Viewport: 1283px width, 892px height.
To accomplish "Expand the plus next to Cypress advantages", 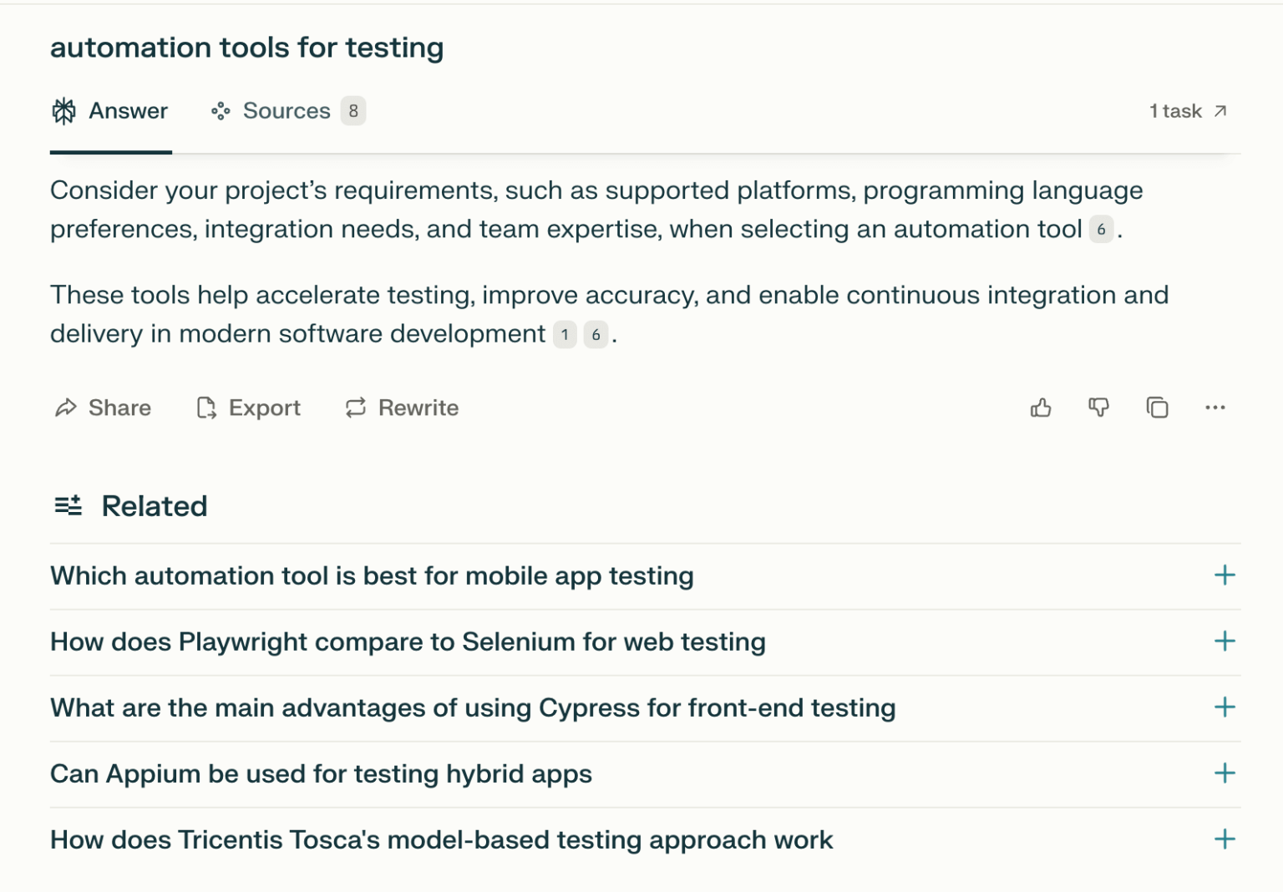I will point(1225,707).
